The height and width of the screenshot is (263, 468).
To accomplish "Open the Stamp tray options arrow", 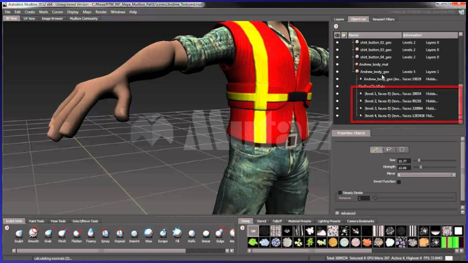I will [242, 228].
